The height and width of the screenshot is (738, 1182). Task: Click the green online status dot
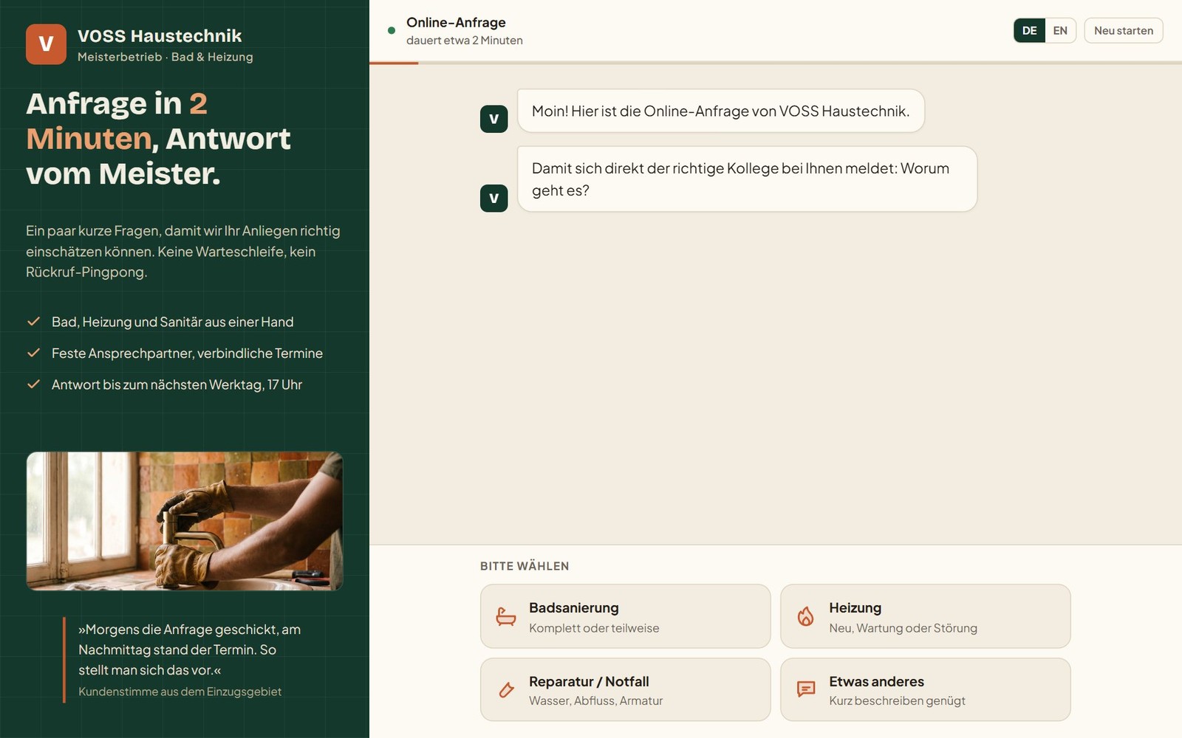point(392,31)
